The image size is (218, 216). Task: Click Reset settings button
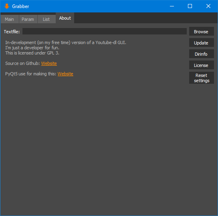point(201,78)
